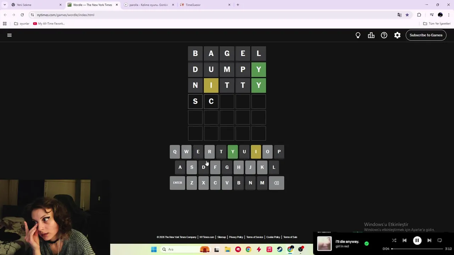Open the My All-Time Favorit... bookmark
Viewport: 454px width, 255px height.
coord(49,23)
